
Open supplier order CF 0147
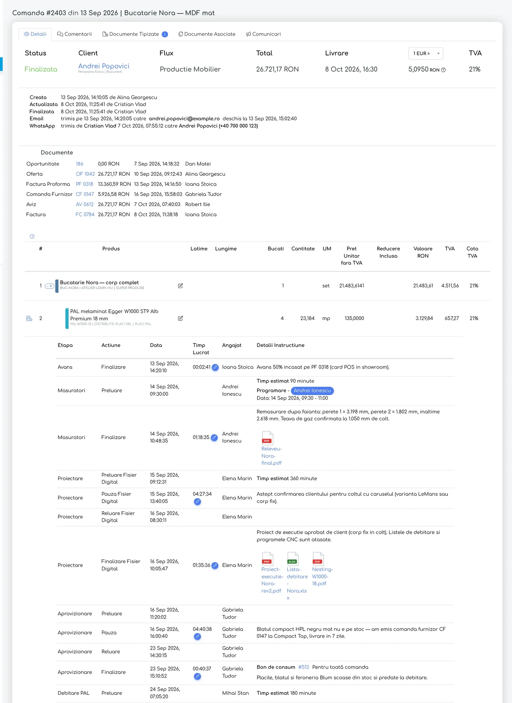coord(85,194)
